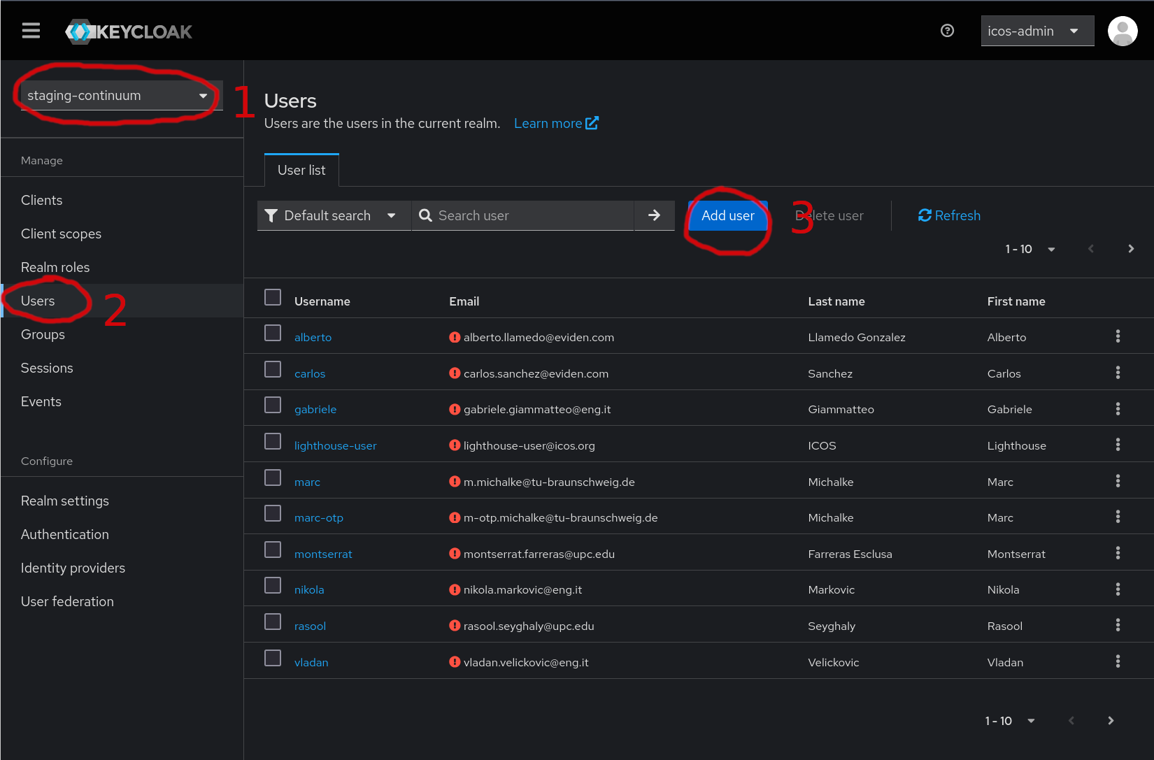This screenshot has width=1154, height=760.
Task: Toggle the hamburger navigation menu
Action: (x=31, y=31)
